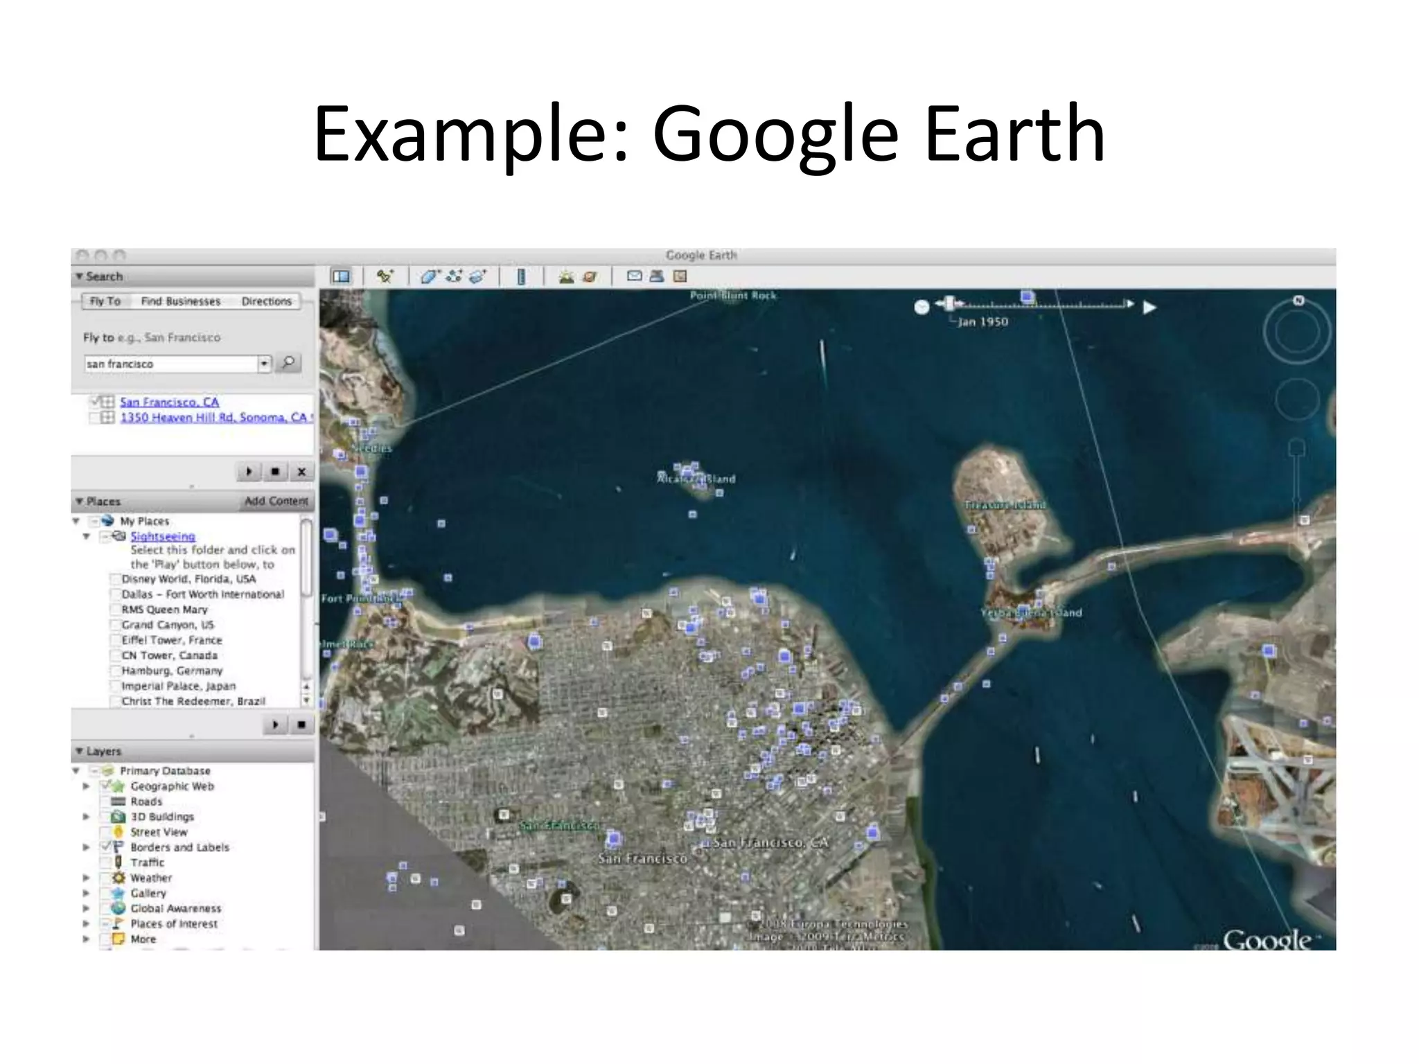
Task: Collapse the Sightseeing folder
Action: point(87,536)
